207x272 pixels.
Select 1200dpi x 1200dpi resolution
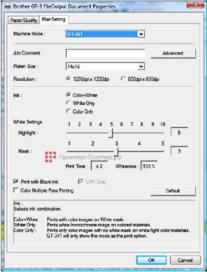tap(68, 79)
